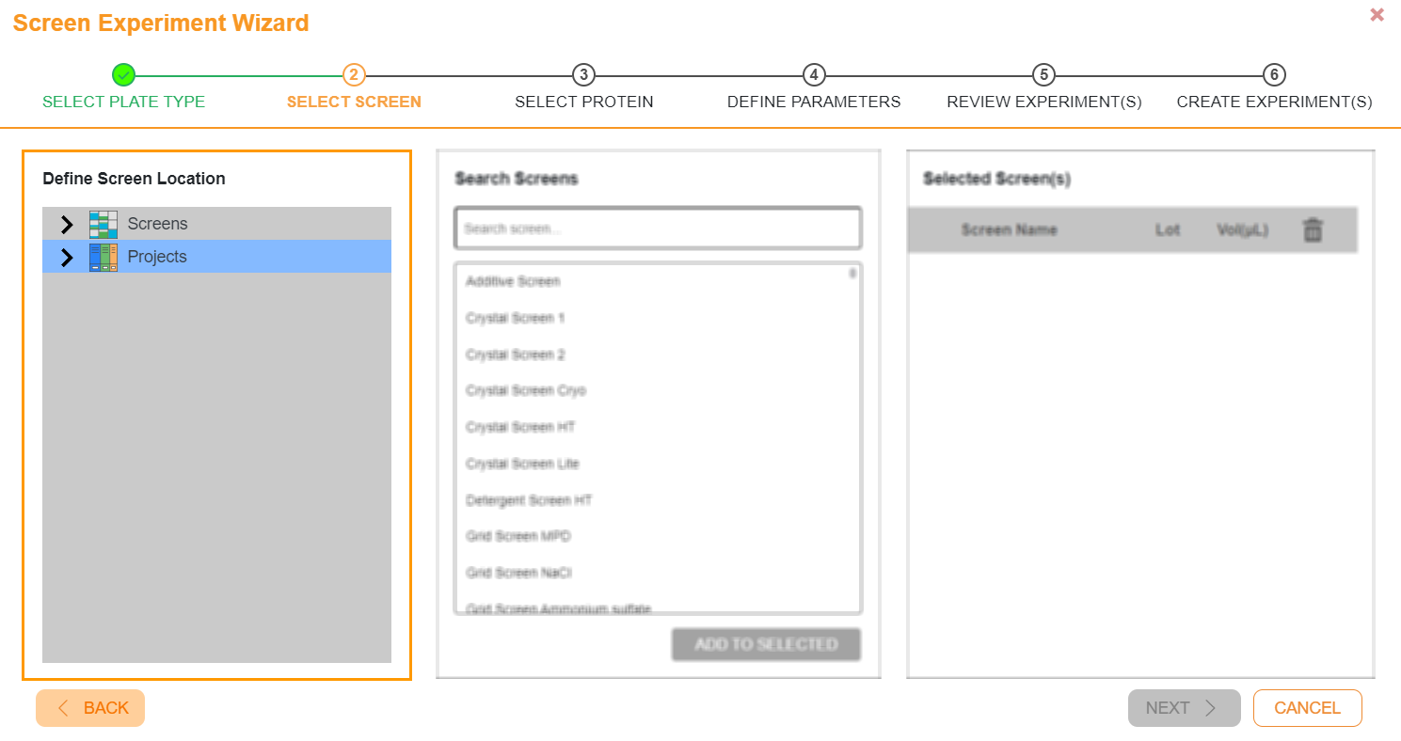1401x741 pixels.
Task: Click the step 4 numbered circle
Action: 813,75
